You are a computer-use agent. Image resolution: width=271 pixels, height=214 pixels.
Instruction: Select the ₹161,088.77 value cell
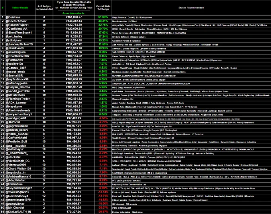pyautogui.click(x=74, y=17)
